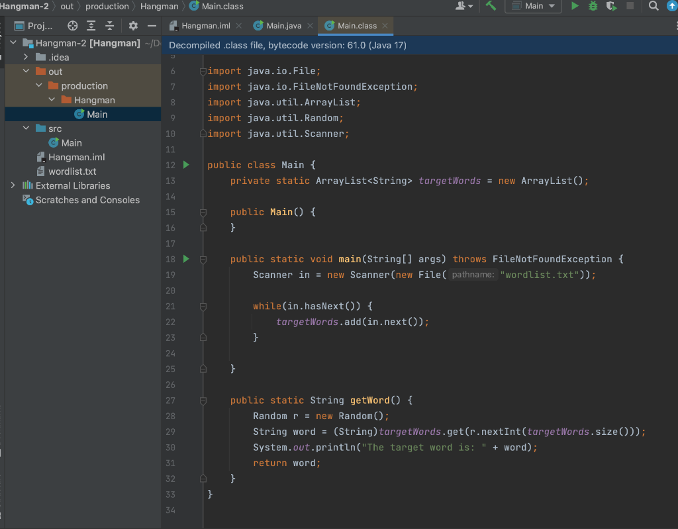Expand All in the Project tree toolbar
678x529 pixels.
click(91, 26)
